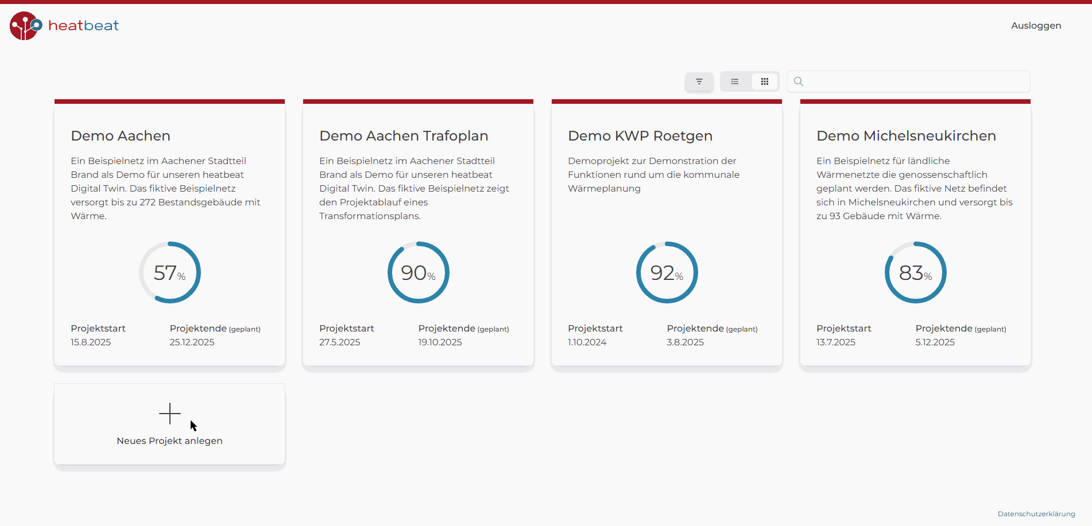The width and height of the screenshot is (1092, 526).
Task: Click the plus icon for new project
Action: point(170,414)
